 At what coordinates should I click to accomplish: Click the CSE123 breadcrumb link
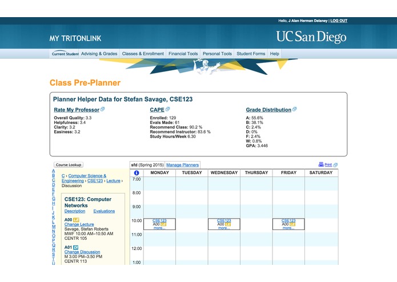95,180
